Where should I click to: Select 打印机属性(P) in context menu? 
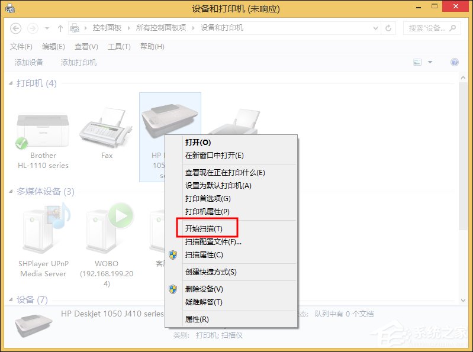(x=207, y=211)
